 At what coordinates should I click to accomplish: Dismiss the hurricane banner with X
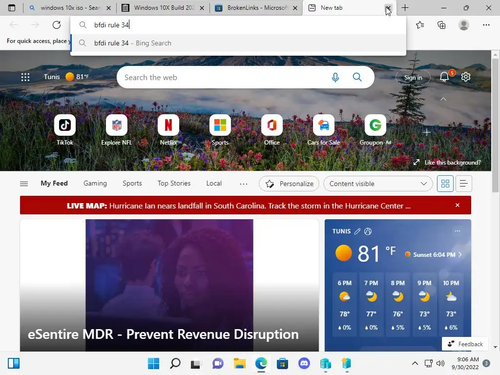457,205
